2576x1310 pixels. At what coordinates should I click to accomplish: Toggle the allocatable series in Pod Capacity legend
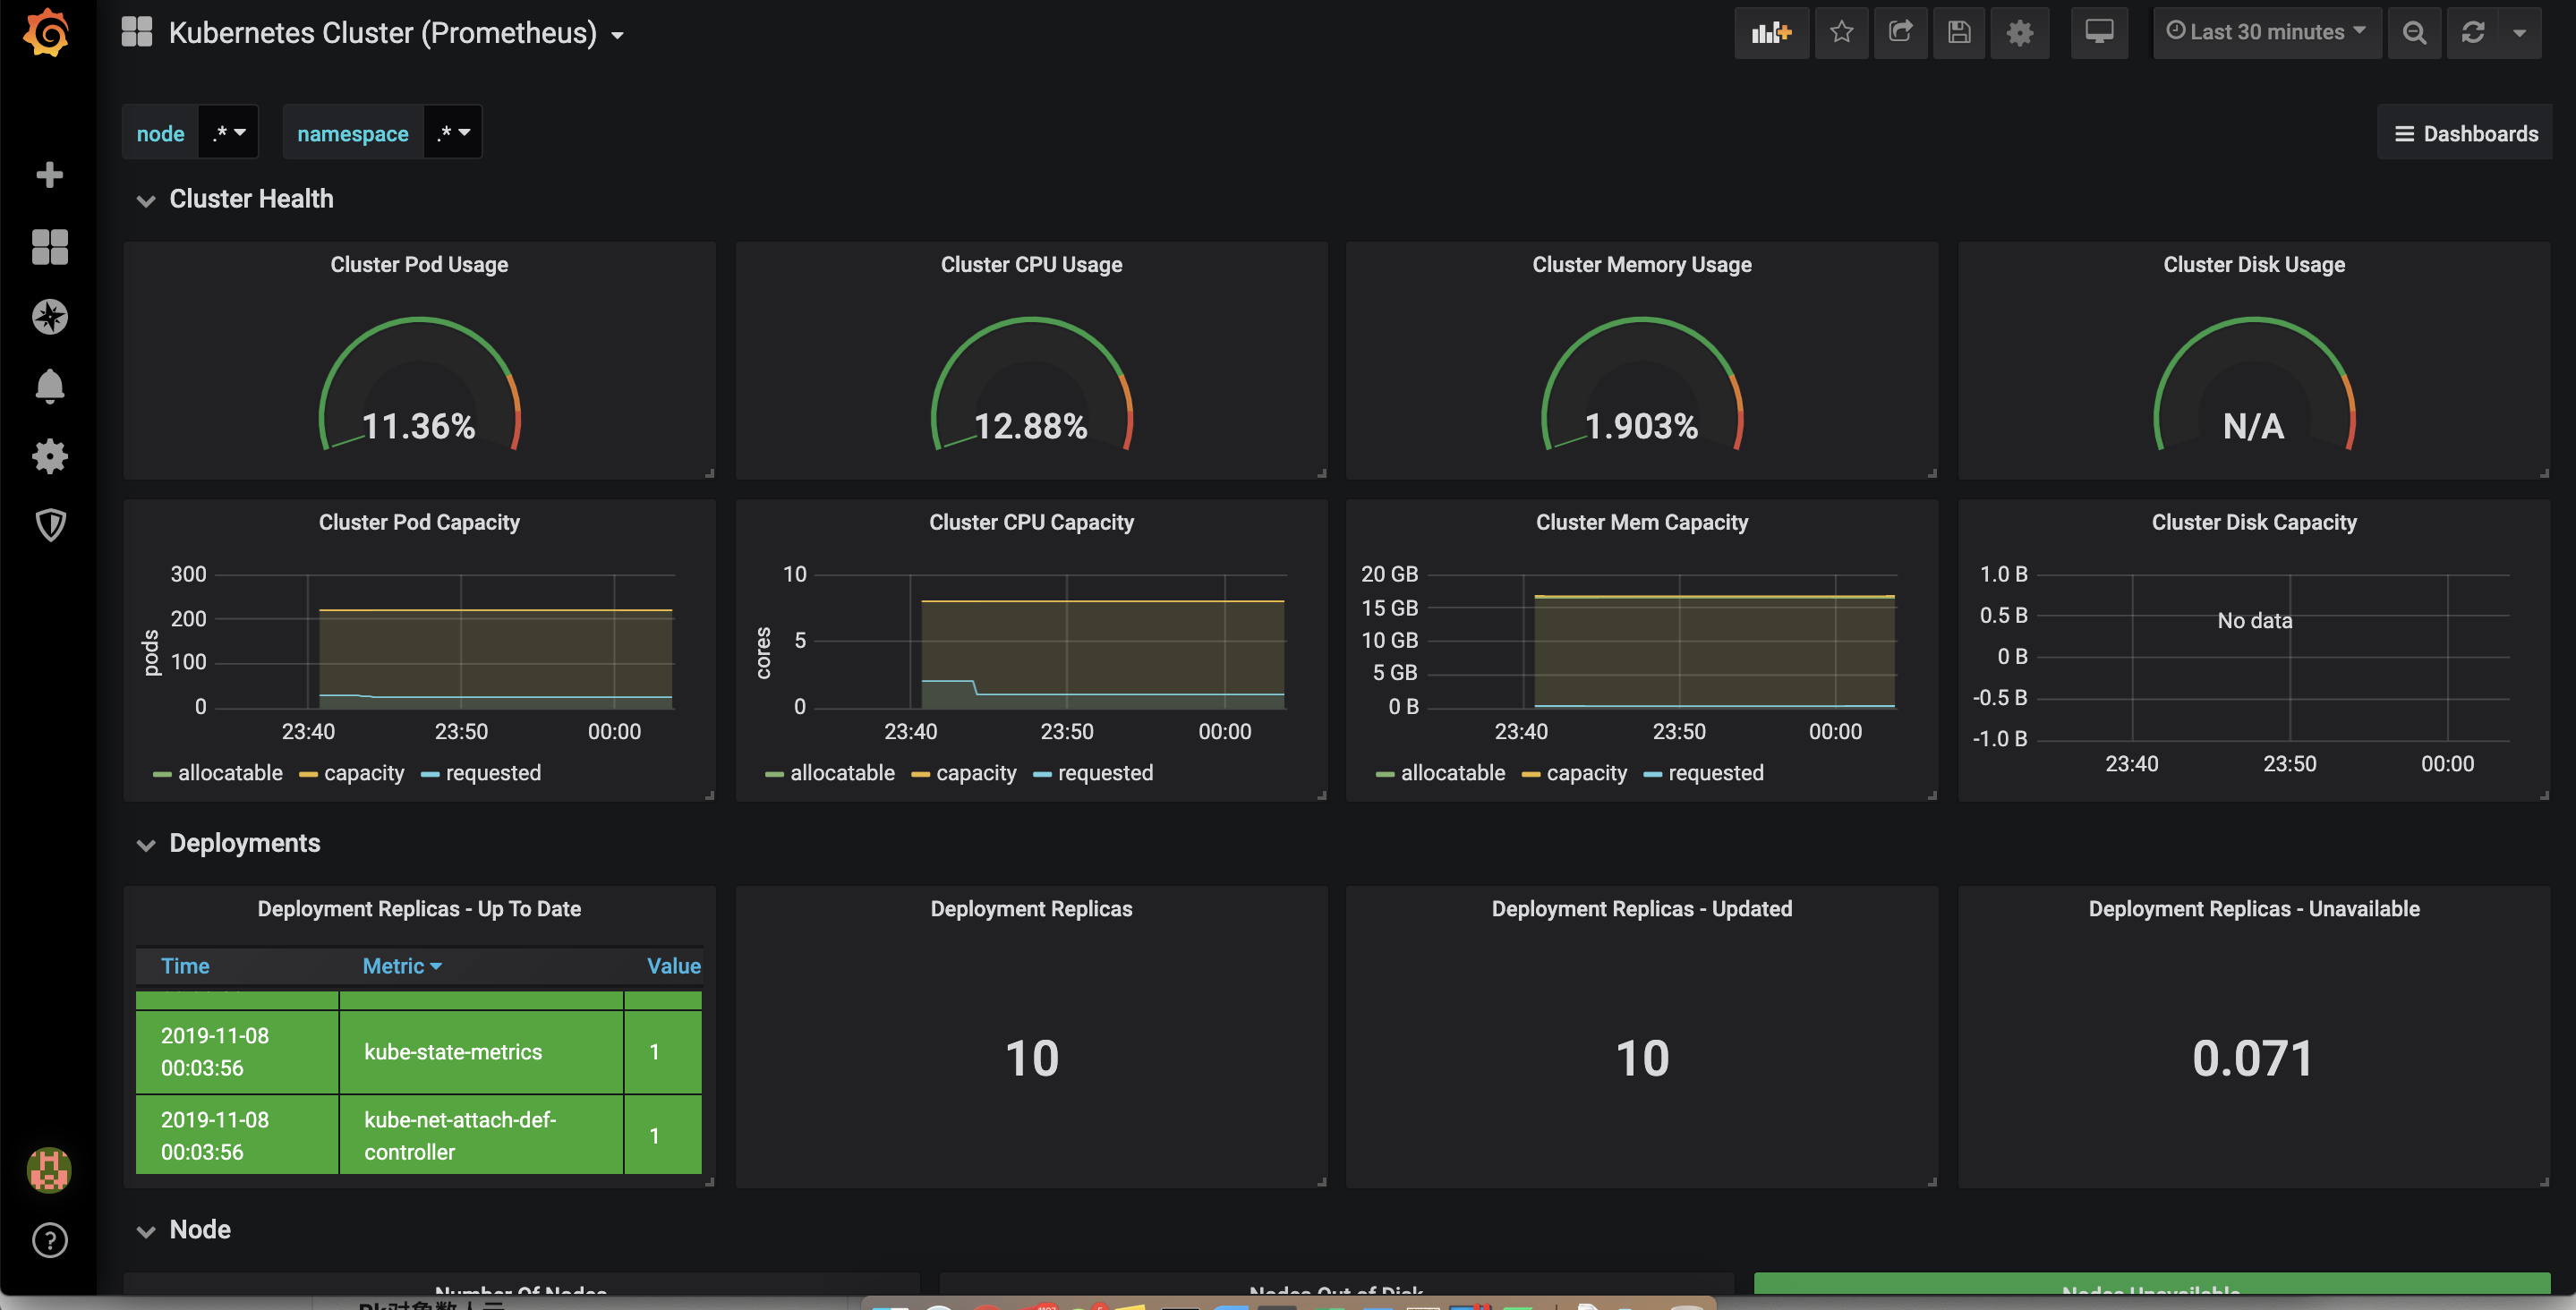tap(229, 773)
